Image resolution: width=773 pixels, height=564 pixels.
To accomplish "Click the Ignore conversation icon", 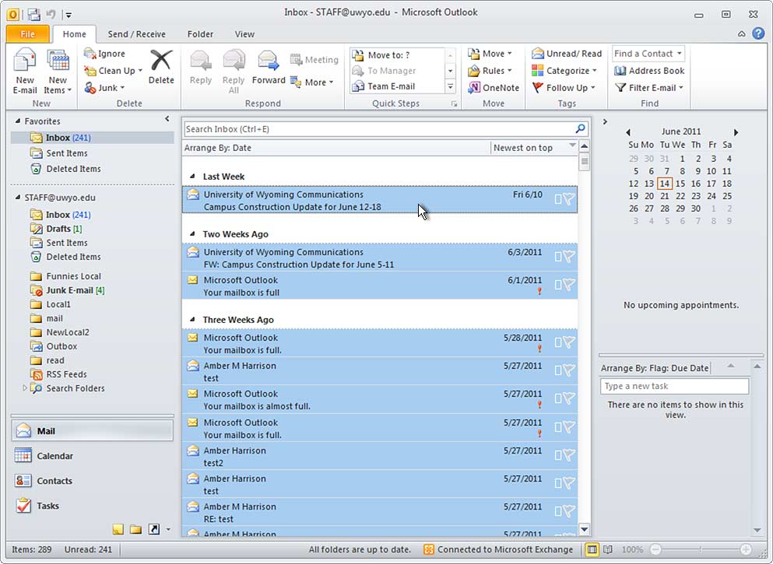I will coord(90,53).
